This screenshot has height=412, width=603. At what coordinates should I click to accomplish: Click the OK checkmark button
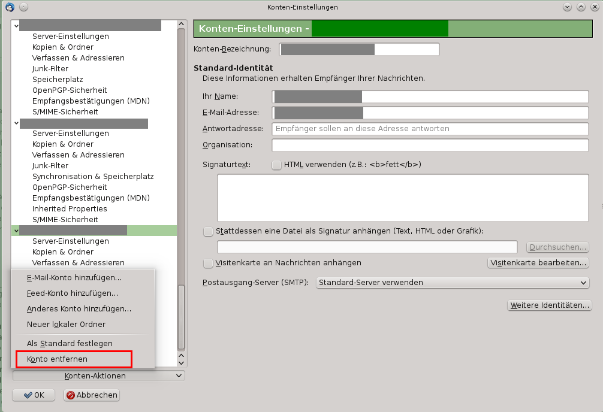click(34, 395)
